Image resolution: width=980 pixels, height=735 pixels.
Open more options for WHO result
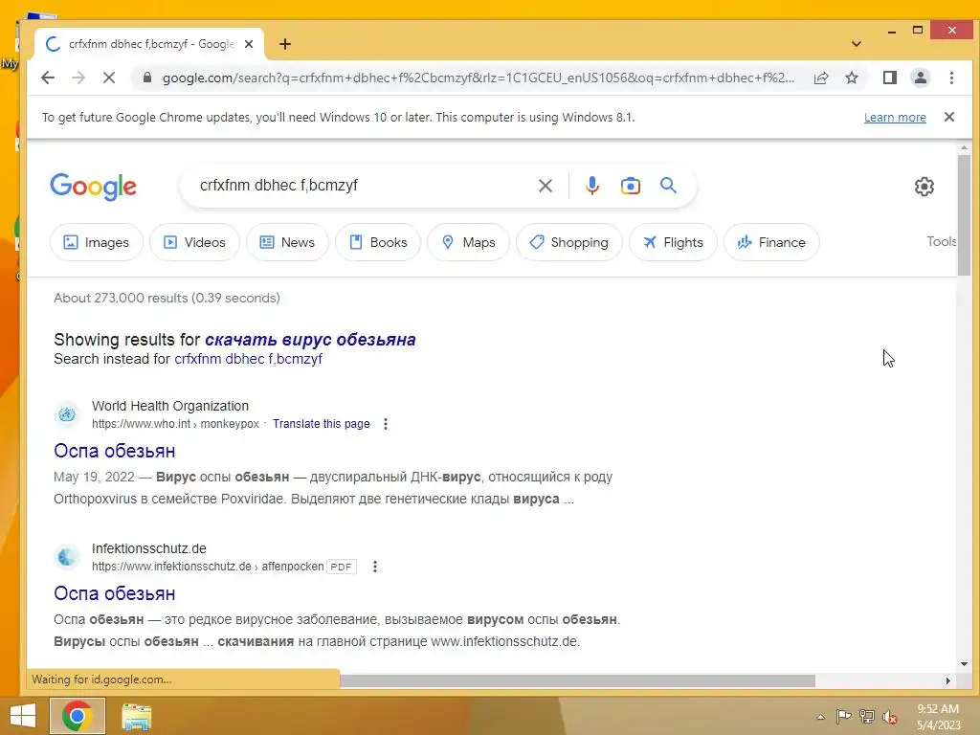[386, 424]
